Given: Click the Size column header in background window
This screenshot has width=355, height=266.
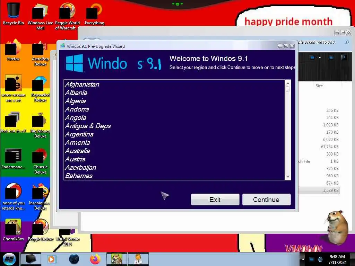Looking at the screenshot, I should 319,86.
